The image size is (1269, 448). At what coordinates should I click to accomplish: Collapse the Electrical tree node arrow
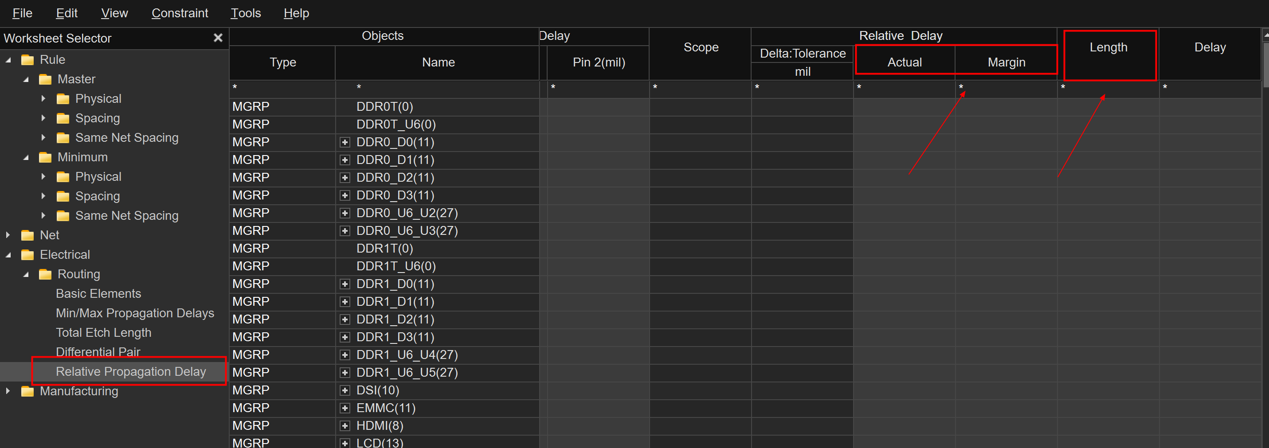pos(8,254)
